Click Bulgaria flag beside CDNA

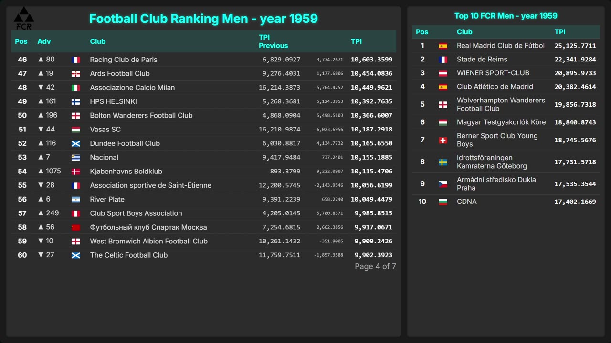coord(443,202)
